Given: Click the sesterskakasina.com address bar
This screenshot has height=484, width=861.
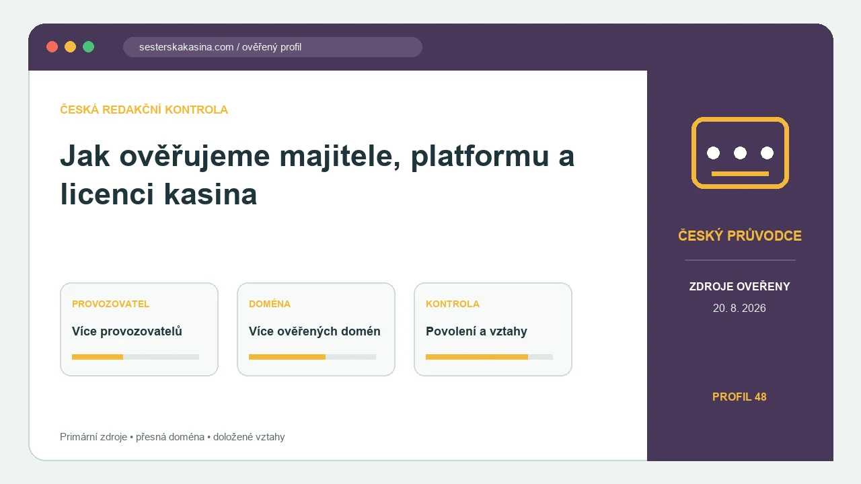Looking at the screenshot, I should click(272, 47).
